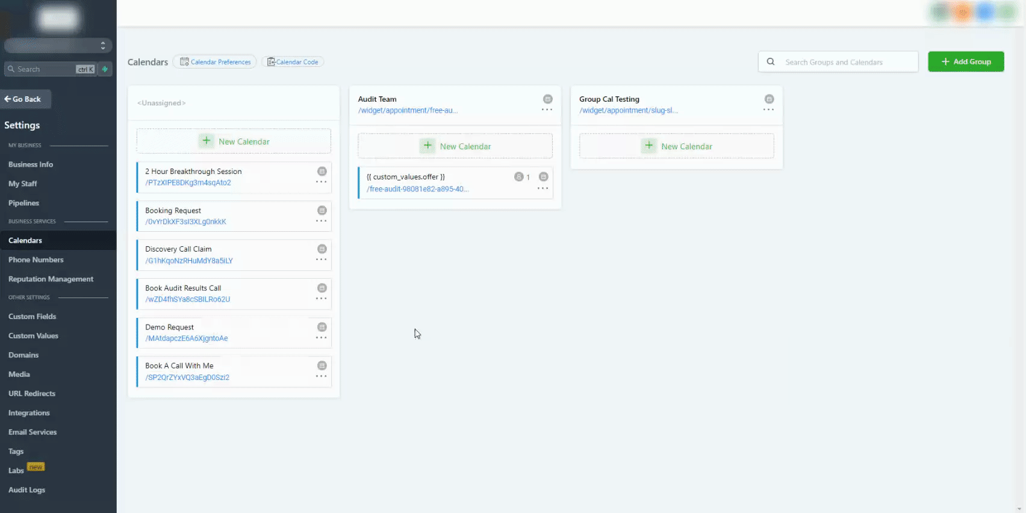Image resolution: width=1026 pixels, height=513 pixels.
Task: Click the blue avatar icon in the top bar
Action: tap(984, 12)
